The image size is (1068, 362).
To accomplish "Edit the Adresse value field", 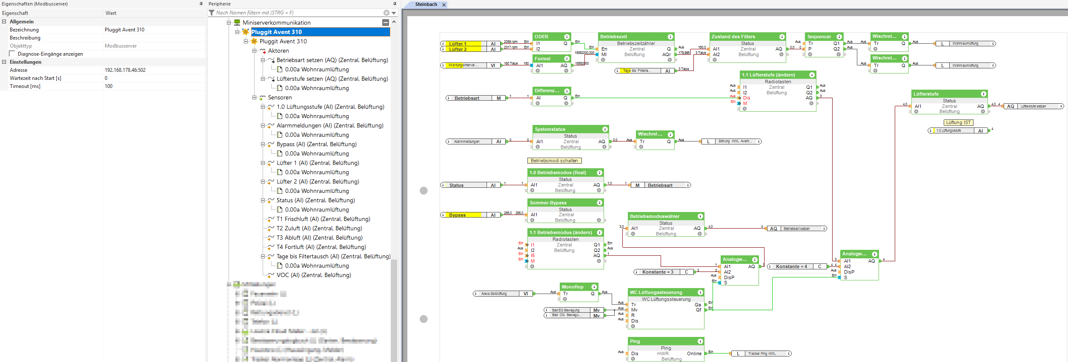I will (x=153, y=70).
